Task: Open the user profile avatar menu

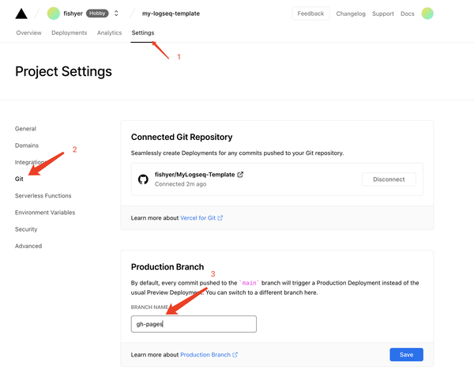Action: 427,13
